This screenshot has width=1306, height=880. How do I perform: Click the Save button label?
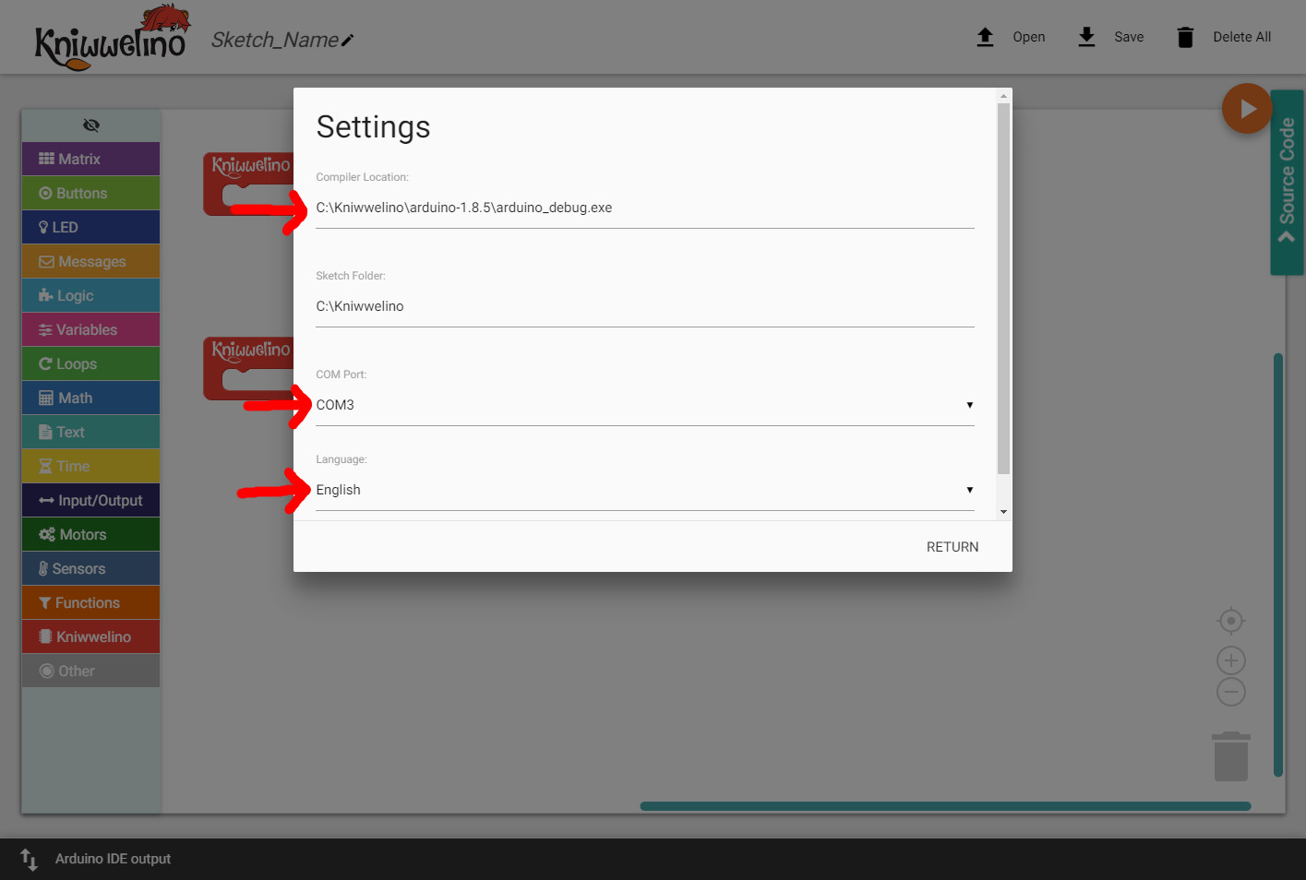point(1129,37)
